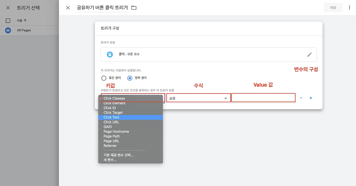
Task: Click the All Pages eye icon
Action: click(8, 30)
